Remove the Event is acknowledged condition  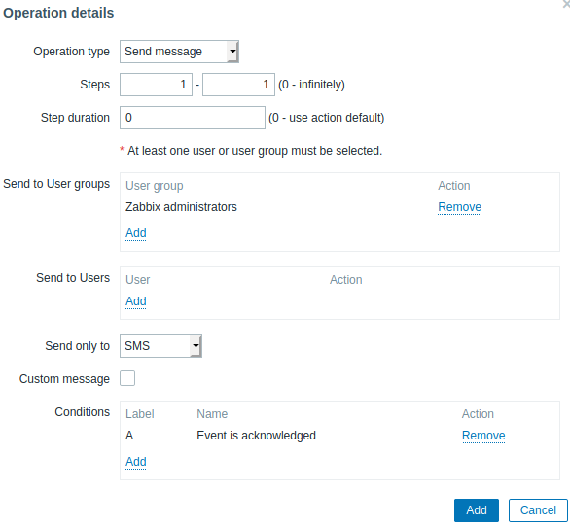pos(483,436)
